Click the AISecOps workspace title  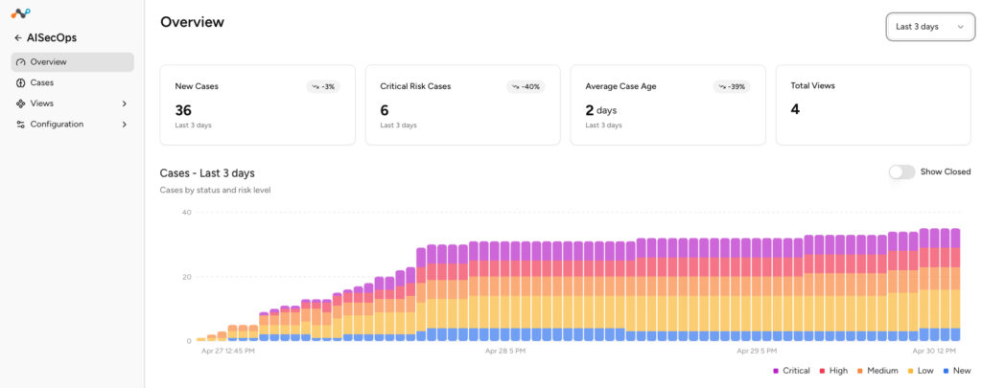52,38
